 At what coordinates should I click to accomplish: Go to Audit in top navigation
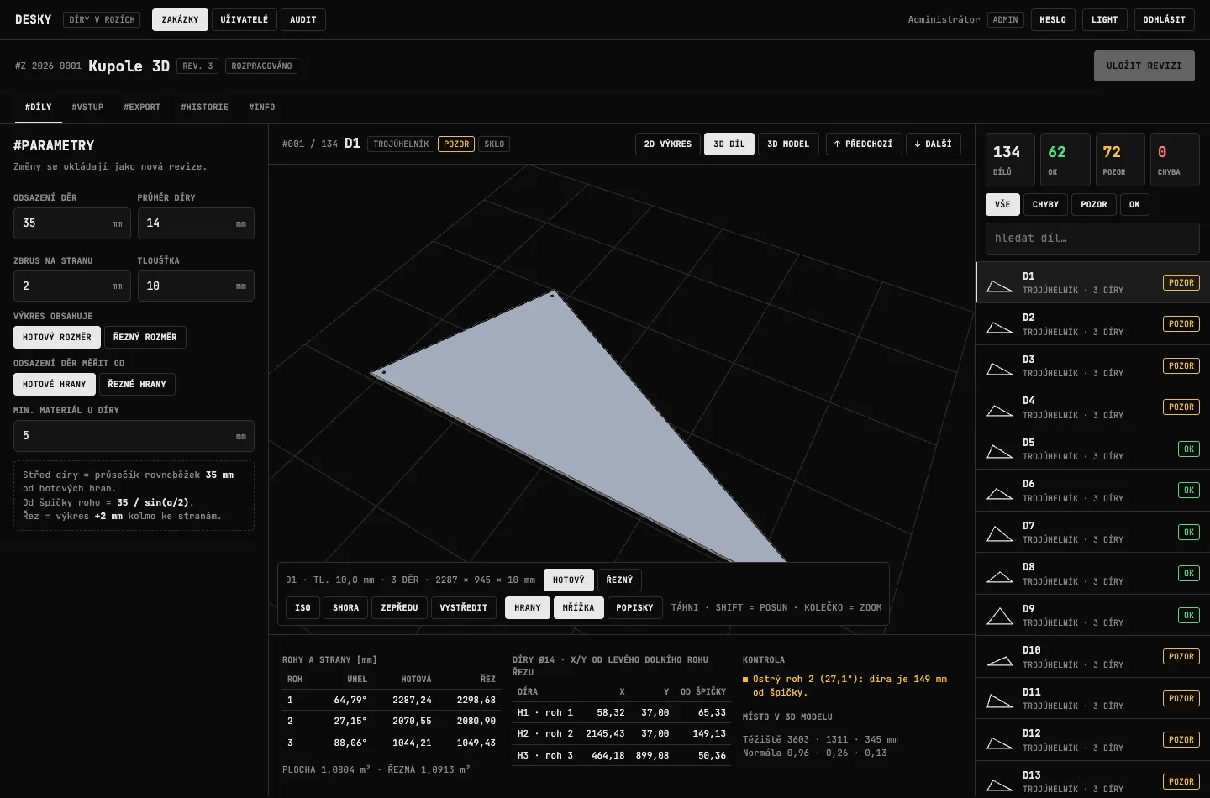(x=303, y=19)
